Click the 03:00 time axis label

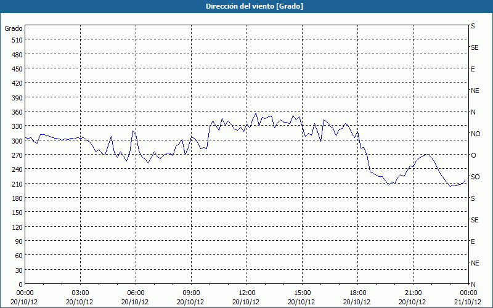click(x=81, y=293)
